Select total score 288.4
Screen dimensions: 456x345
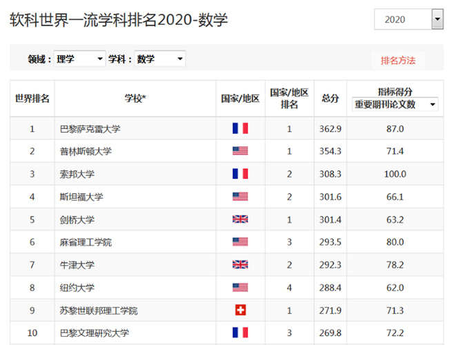(330, 288)
